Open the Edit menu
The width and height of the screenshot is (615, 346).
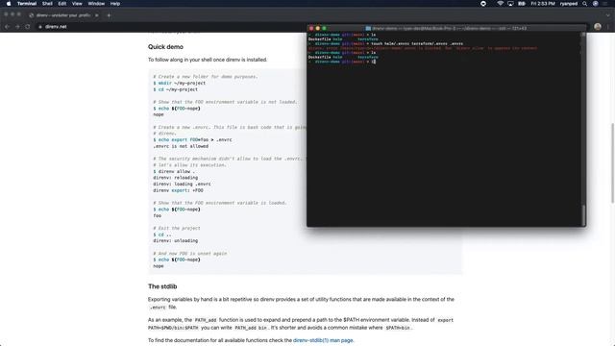[x=61, y=4]
